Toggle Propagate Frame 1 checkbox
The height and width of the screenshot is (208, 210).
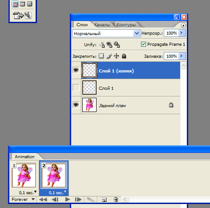143,44
